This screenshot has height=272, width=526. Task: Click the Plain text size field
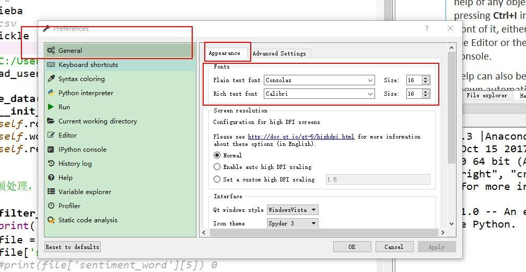click(x=414, y=80)
